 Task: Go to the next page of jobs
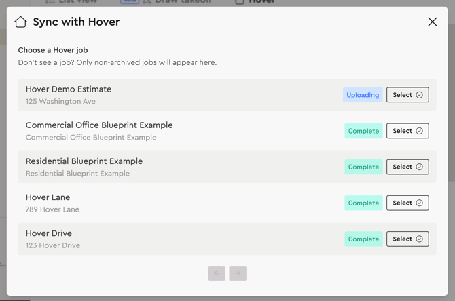238,273
